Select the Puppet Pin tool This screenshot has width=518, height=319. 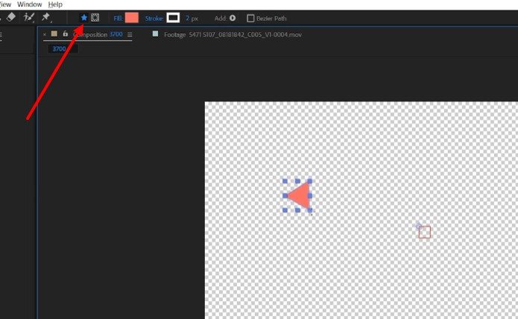(46, 17)
